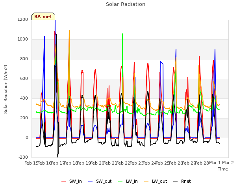Click the 600 y-axis tick label

pos(24,79)
